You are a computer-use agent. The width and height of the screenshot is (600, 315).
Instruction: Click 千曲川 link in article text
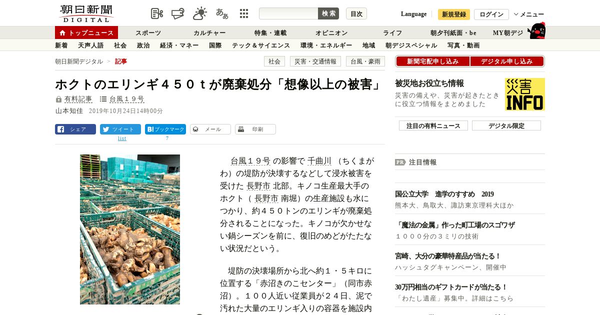319,161
